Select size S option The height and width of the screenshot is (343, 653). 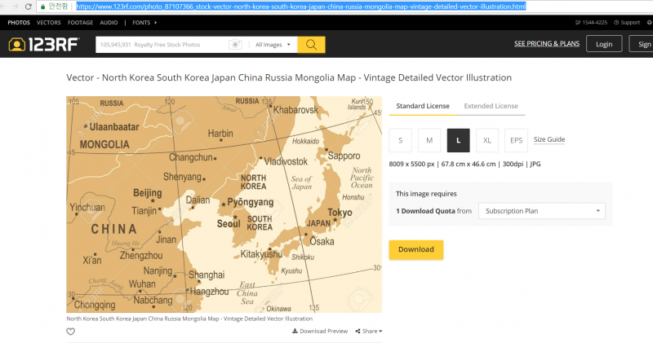click(x=400, y=140)
